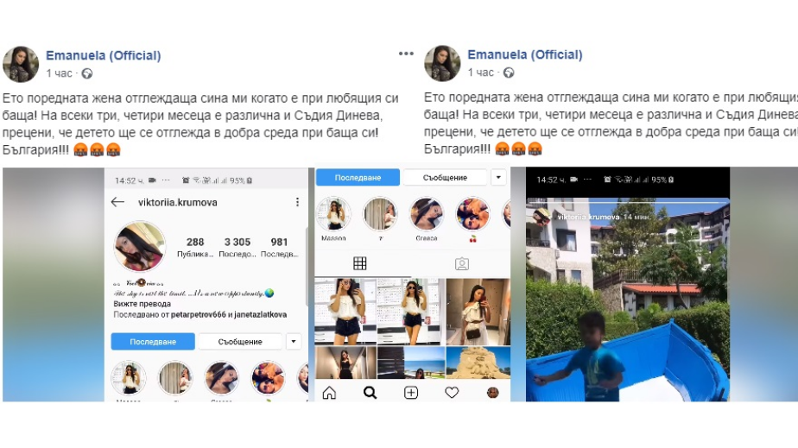
Task: Switch to the grid posts tab
Action: coord(360,263)
